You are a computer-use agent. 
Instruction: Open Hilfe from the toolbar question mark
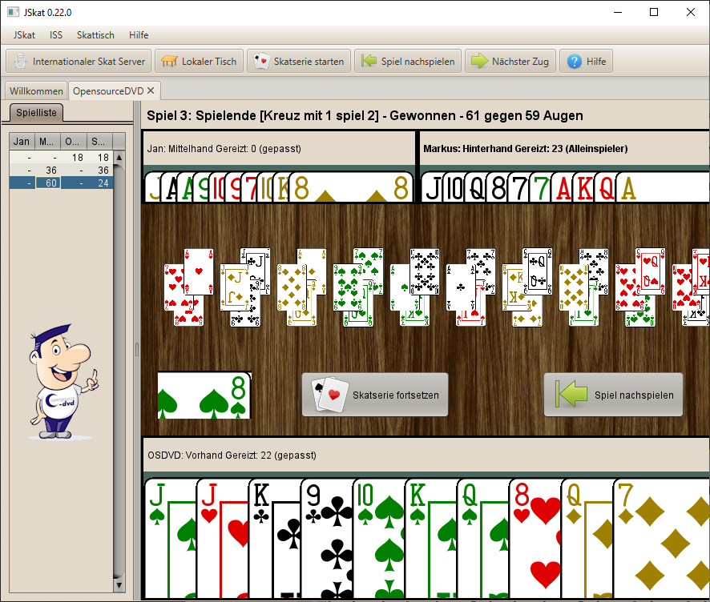click(586, 62)
